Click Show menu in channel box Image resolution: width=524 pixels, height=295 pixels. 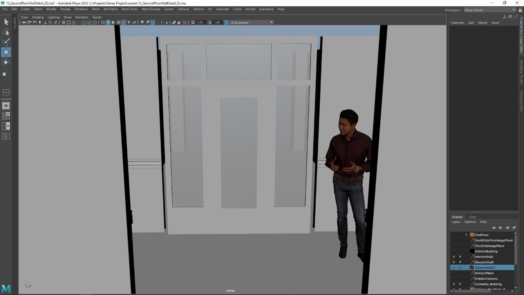point(495,23)
